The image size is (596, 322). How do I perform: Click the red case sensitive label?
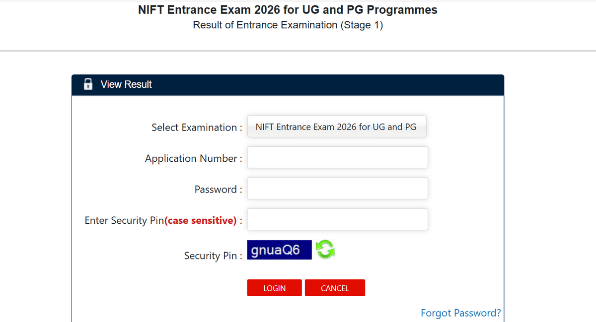point(201,220)
